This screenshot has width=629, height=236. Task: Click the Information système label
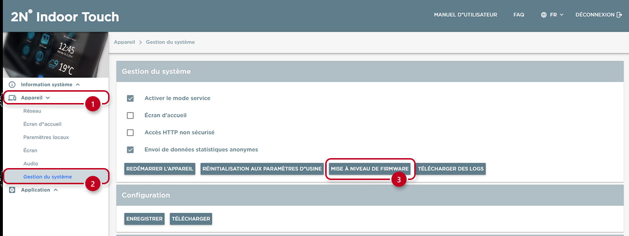click(x=47, y=85)
